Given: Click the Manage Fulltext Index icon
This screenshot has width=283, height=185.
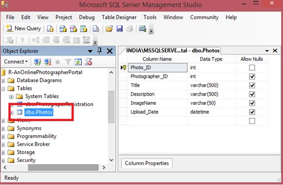Looking at the screenshot, I should (56, 40).
